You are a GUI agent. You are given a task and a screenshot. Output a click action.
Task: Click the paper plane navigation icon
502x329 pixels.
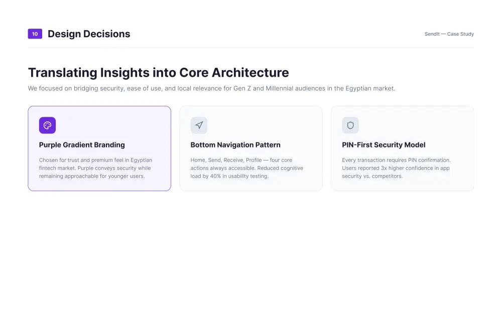[199, 125]
